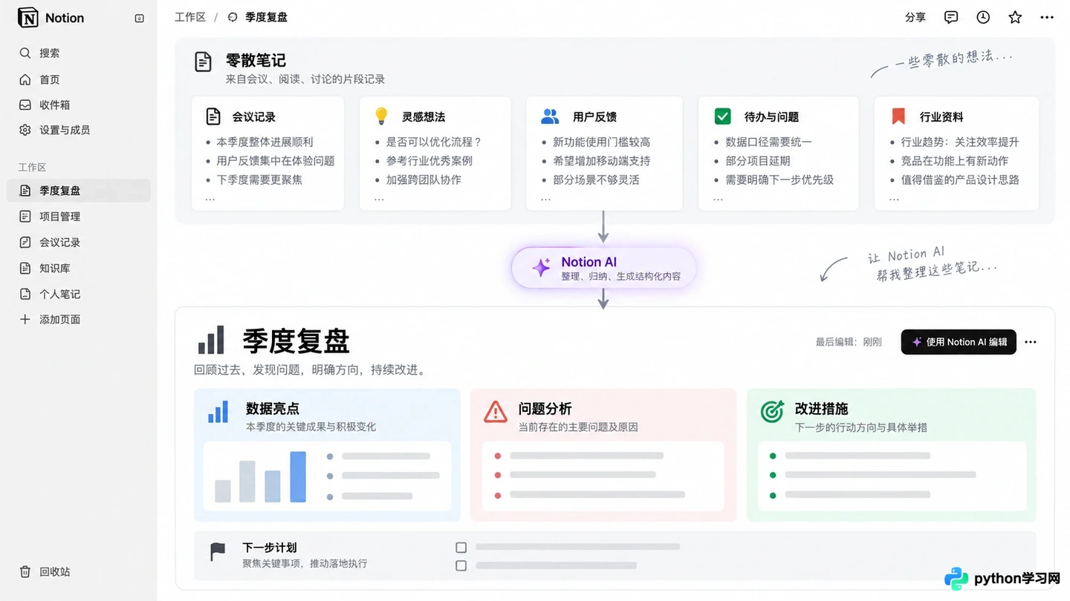Click the warning triangle icon on 问题分析

coord(496,411)
